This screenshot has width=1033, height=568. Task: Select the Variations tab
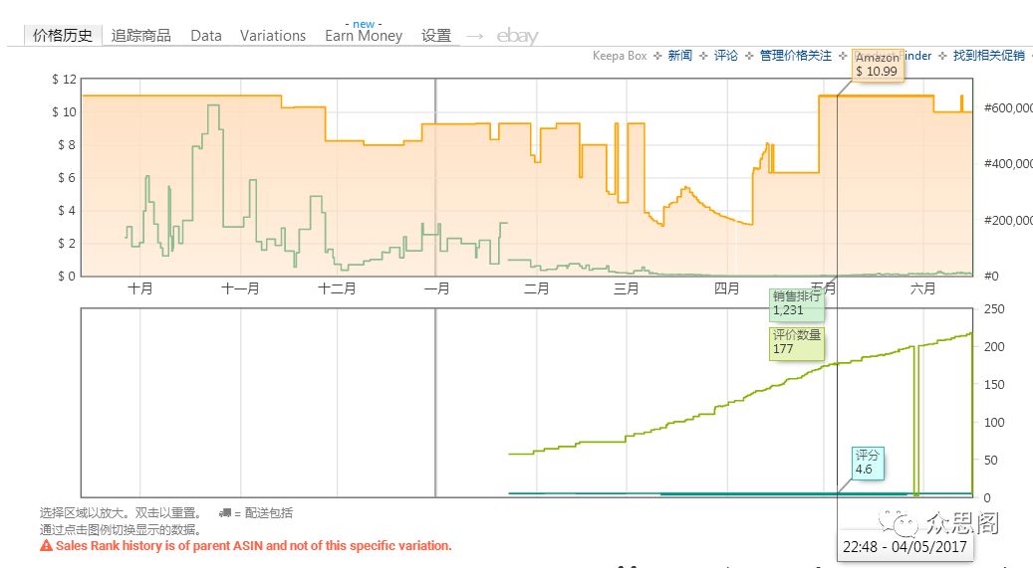click(x=273, y=36)
